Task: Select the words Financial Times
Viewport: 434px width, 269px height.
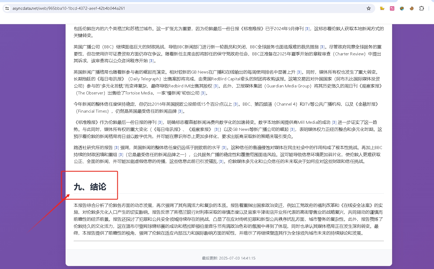Action: point(92,111)
